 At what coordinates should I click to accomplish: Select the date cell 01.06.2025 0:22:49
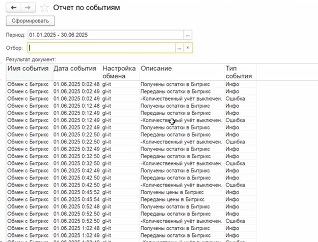click(x=75, y=128)
